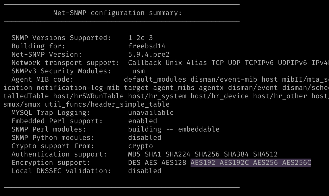Click "embeddable" on the SNMP Perl modules line
This screenshot has width=329, height=196.
point(199,129)
